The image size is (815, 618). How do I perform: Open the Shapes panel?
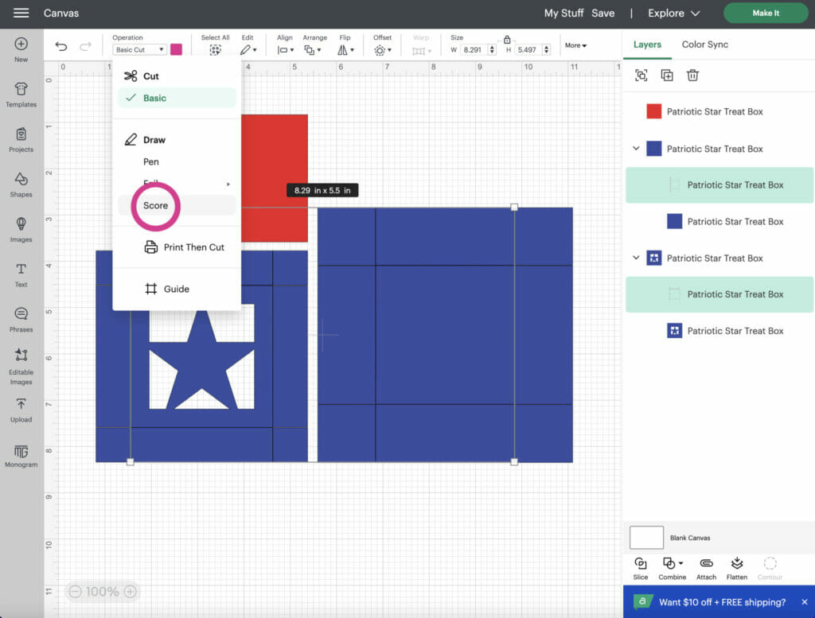(x=21, y=185)
